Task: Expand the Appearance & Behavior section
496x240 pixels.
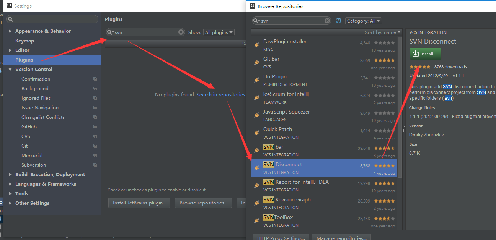Action: (x=10, y=31)
